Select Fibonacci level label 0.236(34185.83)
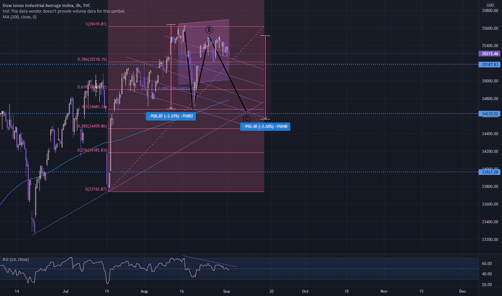The width and height of the screenshot is (502, 296). (x=92, y=150)
